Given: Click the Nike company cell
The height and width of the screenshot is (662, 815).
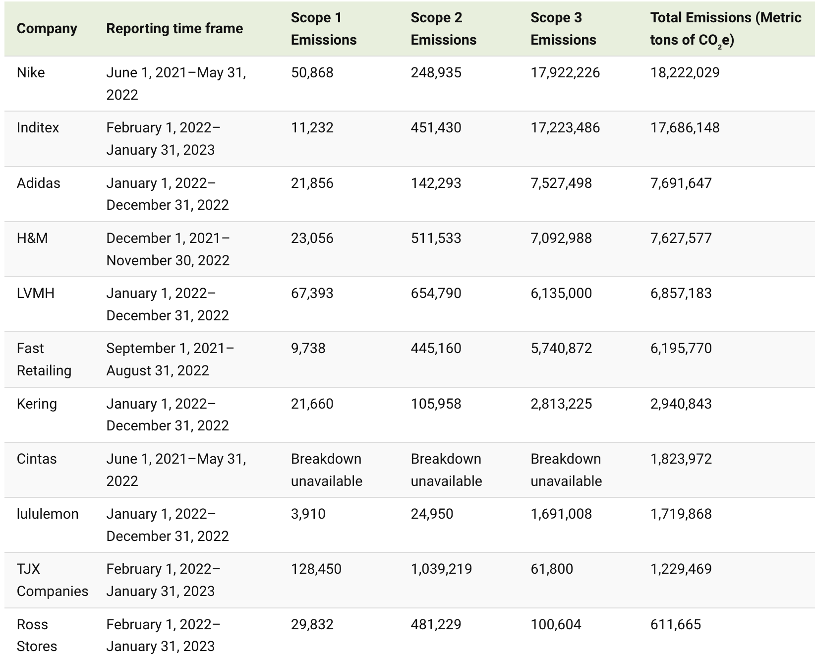Looking at the screenshot, I should coord(31,73).
